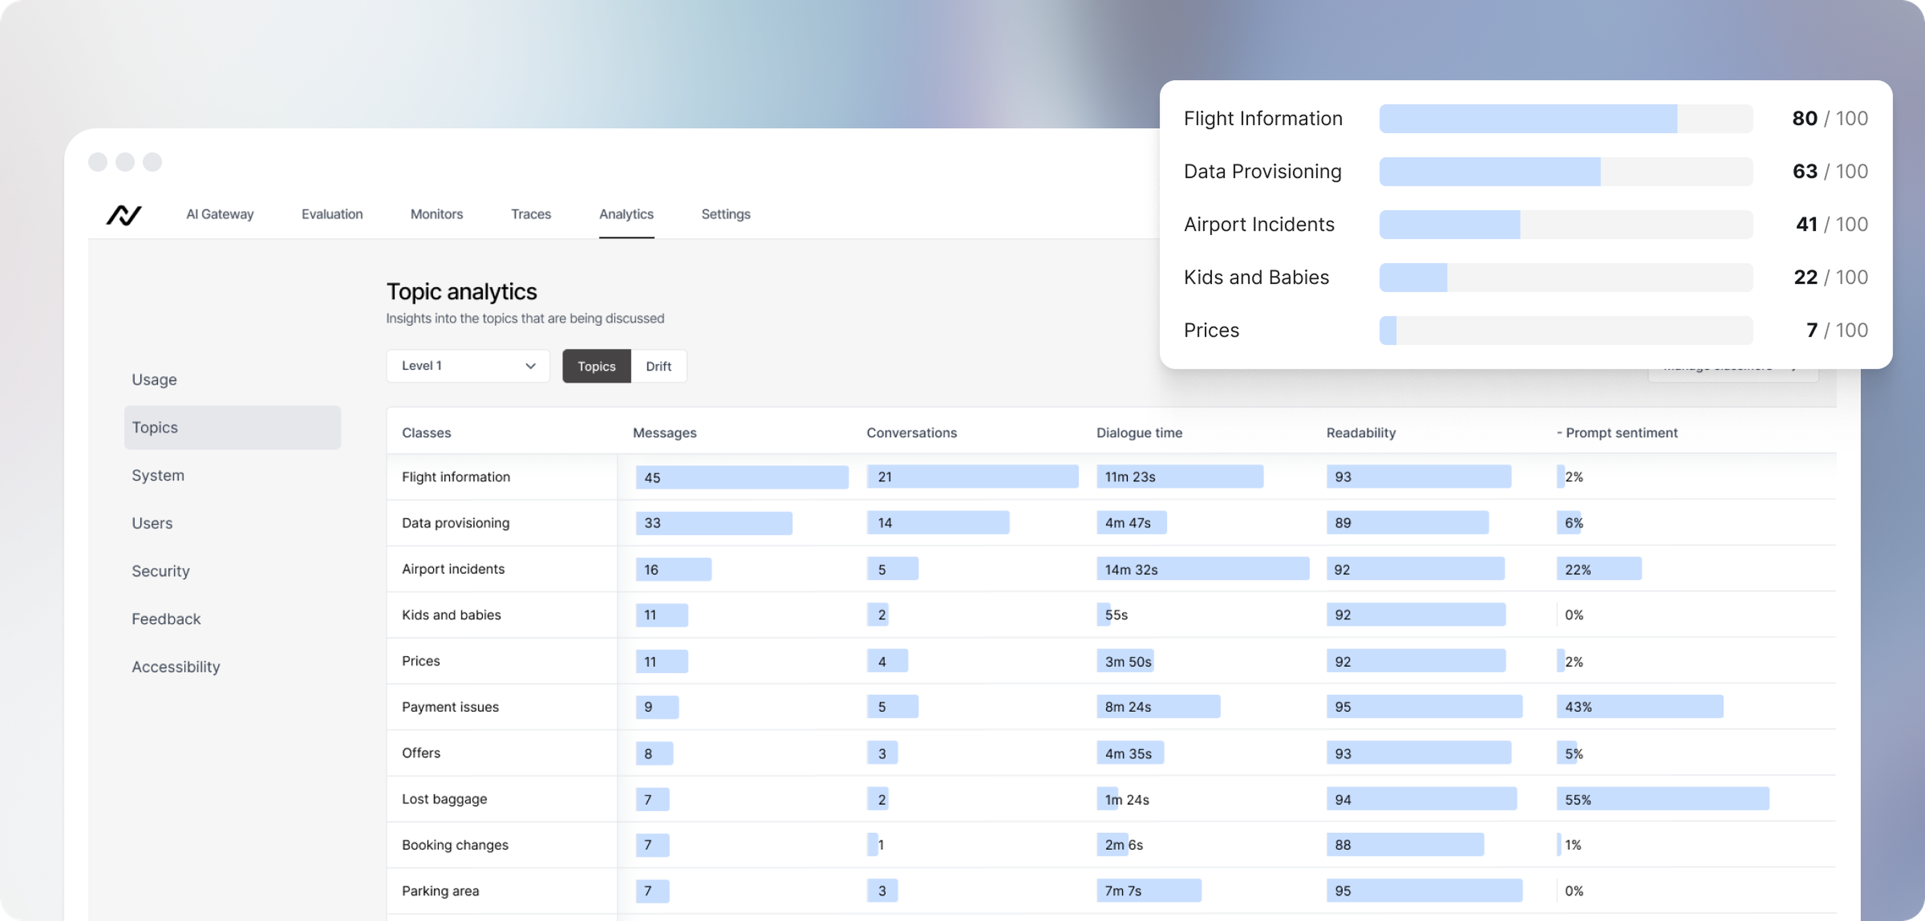Click the Parking area row label
1925x921 pixels.
(440, 890)
